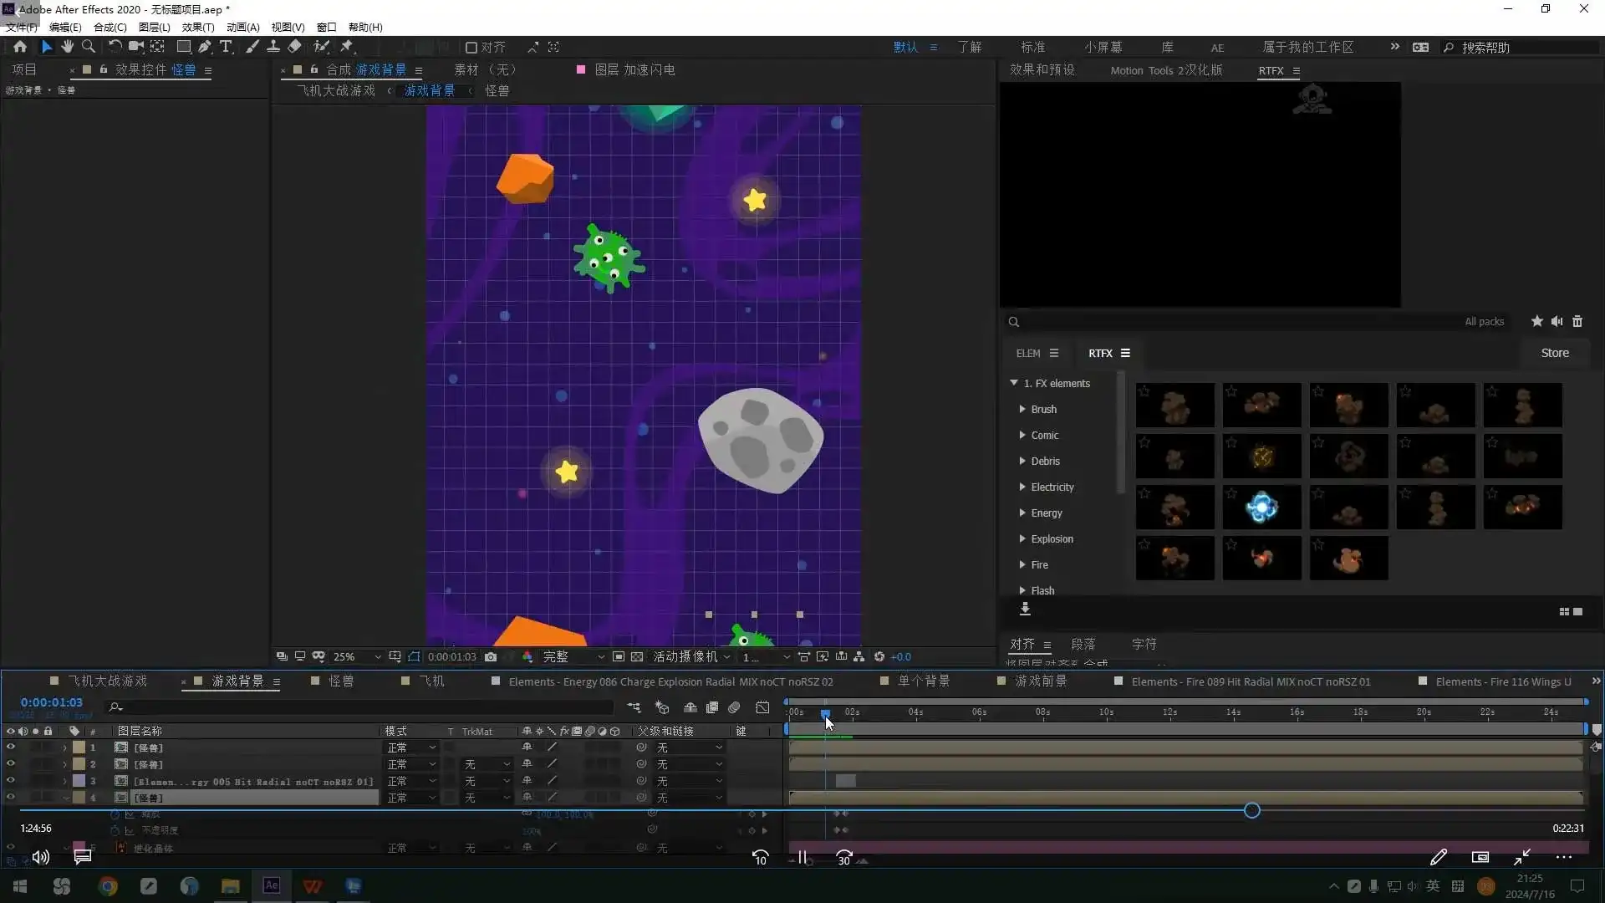Viewport: 1605px width, 903px height.
Task: Select the Pen tool
Action: tap(205, 47)
